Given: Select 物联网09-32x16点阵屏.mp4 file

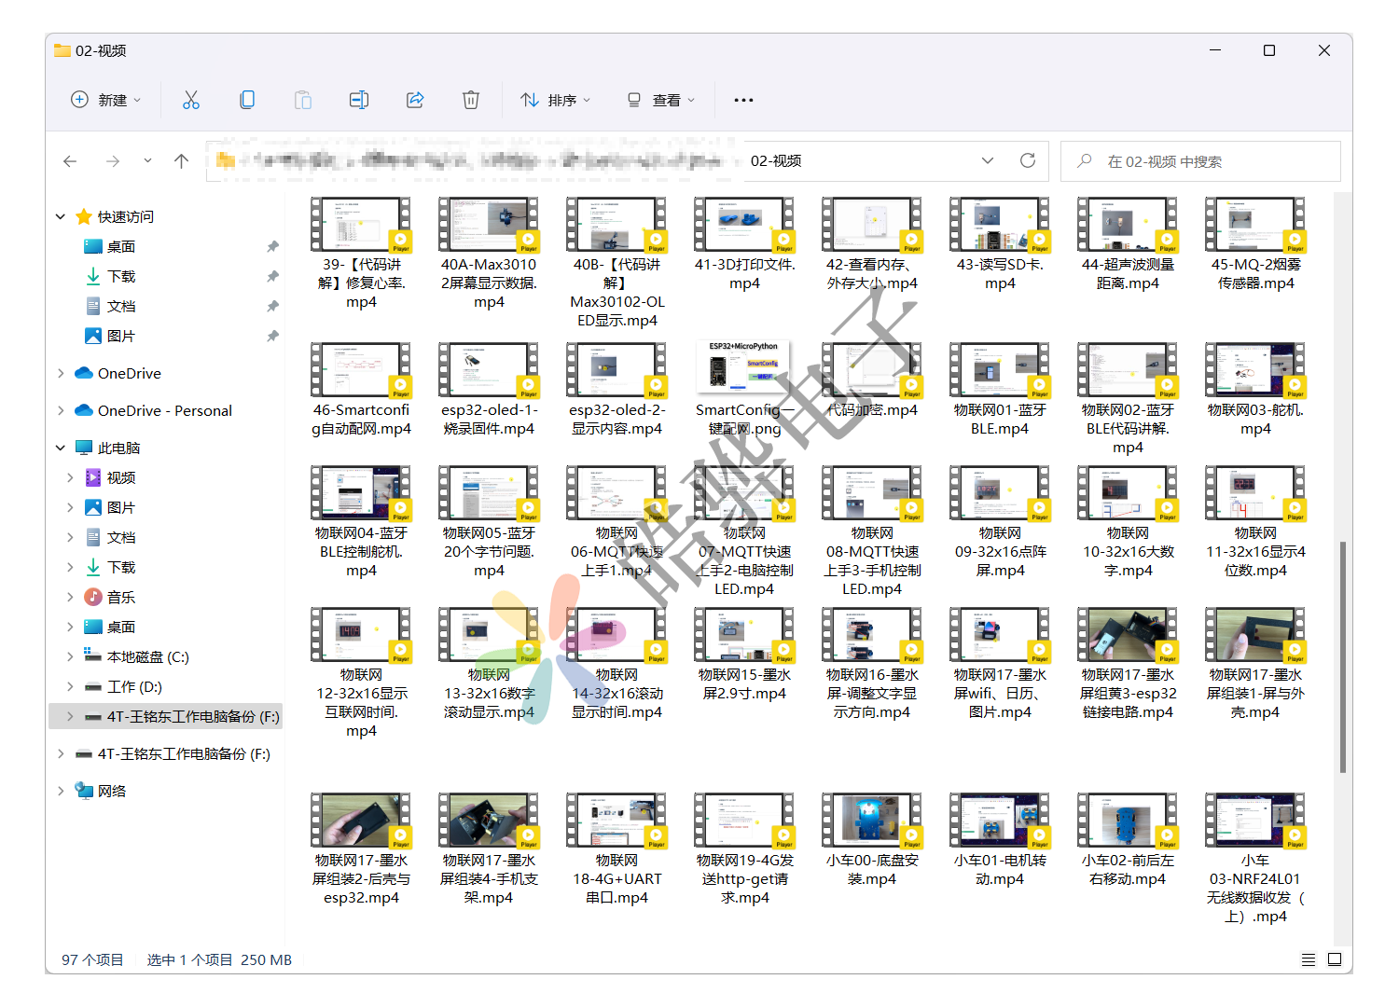Looking at the screenshot, I should click(1000, 522).
